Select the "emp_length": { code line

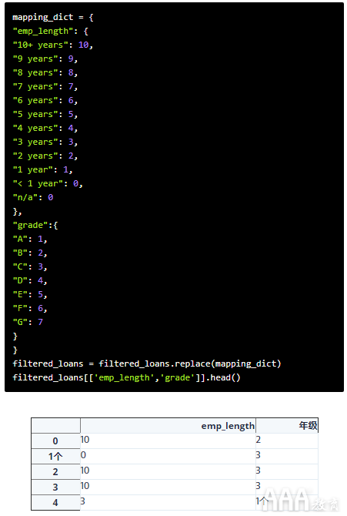(x=50, y=32)
